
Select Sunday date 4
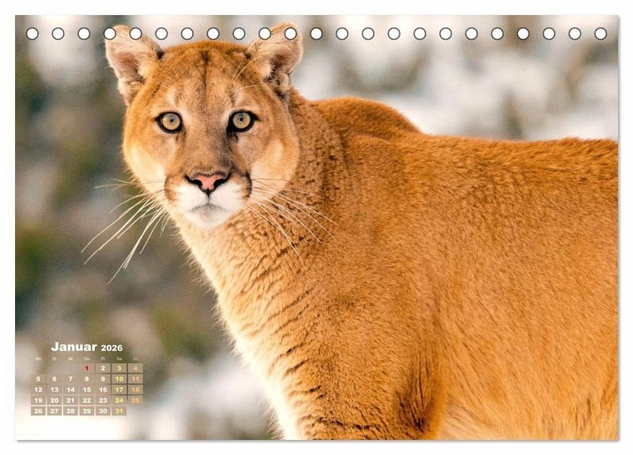tap(135, 368)
